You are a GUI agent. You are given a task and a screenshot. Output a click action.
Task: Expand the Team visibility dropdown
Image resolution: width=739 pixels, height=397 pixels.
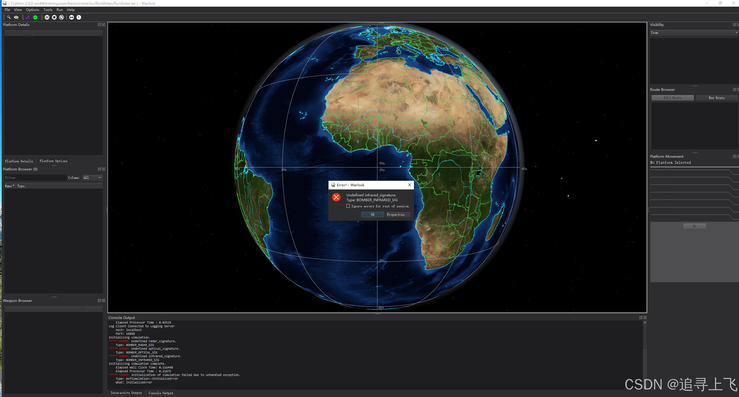tap(693, 33)
